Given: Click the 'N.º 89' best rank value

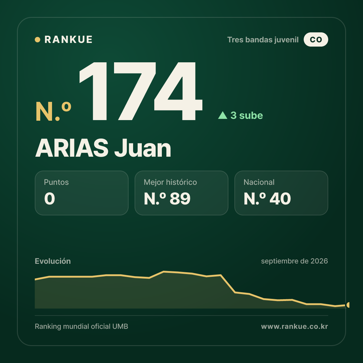Looking at the screenshot, I should (x=167, y=199).
